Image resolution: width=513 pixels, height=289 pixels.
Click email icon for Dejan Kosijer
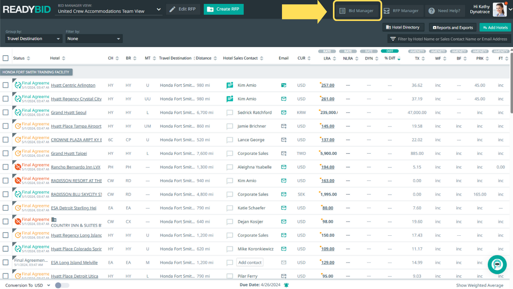click(x=284, y=221)
